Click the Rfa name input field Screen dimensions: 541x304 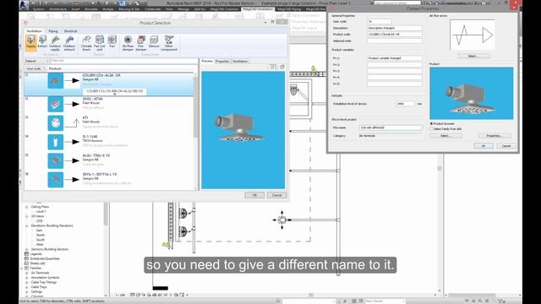coord(391,128)
